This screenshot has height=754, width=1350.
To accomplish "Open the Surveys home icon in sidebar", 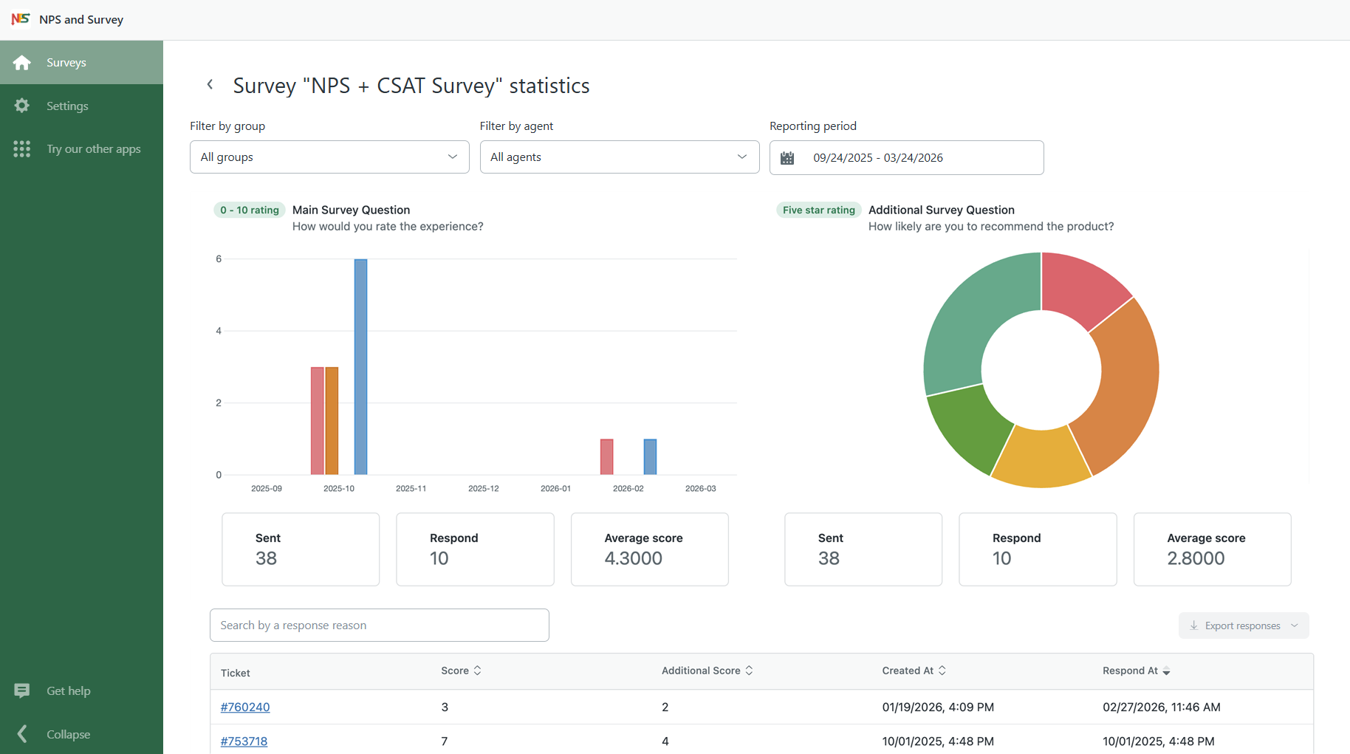I will [x=22, y=62].
